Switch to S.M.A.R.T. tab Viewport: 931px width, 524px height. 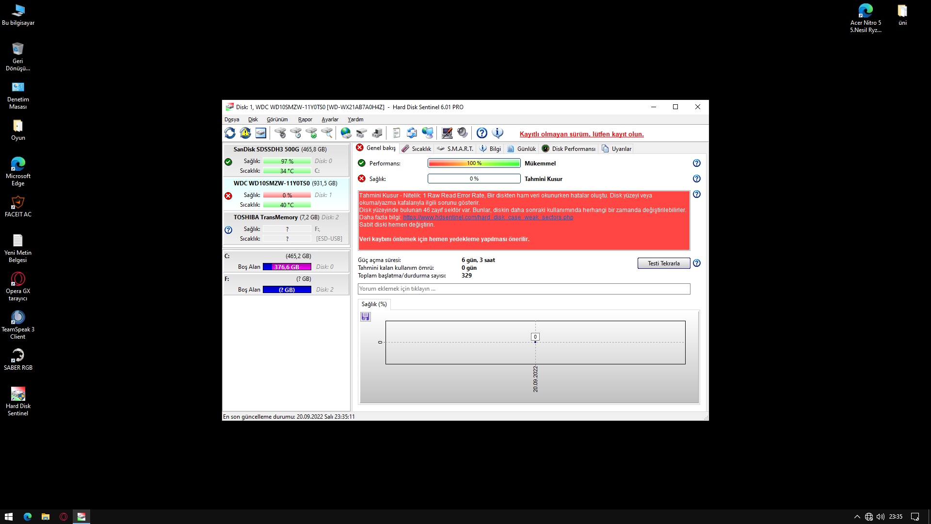[455, 149]
